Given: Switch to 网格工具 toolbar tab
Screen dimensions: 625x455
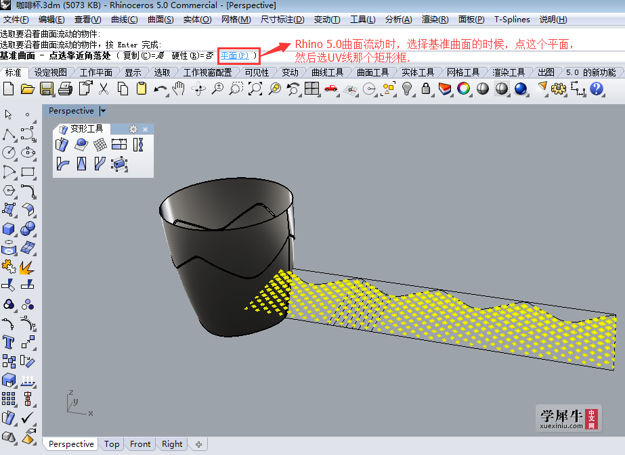Looking at the screenshot, I should (x=463, y=72).
